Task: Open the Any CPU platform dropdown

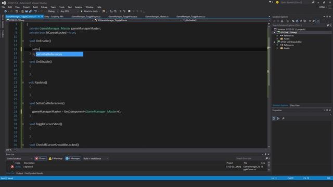Action: click(69, 11)
